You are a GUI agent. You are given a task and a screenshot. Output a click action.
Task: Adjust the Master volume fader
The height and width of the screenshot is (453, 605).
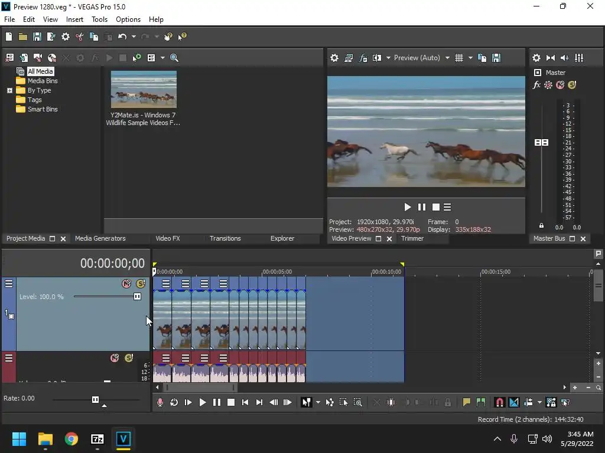pyautogui.click(x=541, y=143)
